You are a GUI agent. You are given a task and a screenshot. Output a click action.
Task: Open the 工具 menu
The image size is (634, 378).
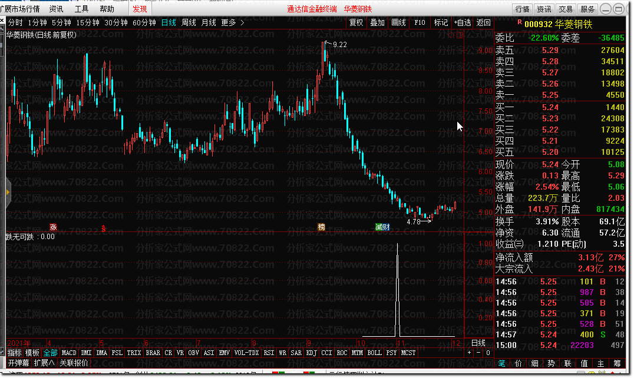pyautogui.click(x=81, y=9)
